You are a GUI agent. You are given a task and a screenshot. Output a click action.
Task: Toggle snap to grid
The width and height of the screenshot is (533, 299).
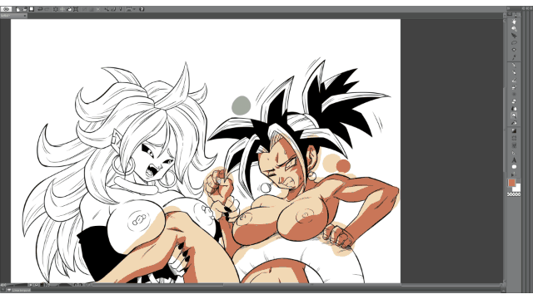pyautogui.click(x=121, y=9)
